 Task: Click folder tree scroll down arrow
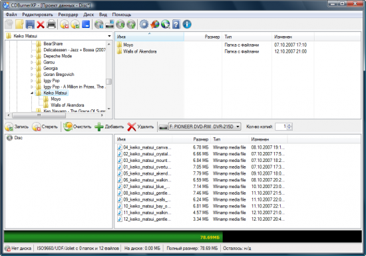point(108,109)
